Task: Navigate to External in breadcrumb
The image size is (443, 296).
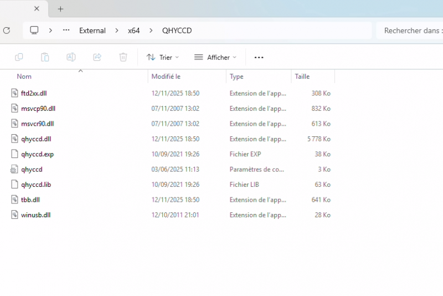Action: point(92,30)
